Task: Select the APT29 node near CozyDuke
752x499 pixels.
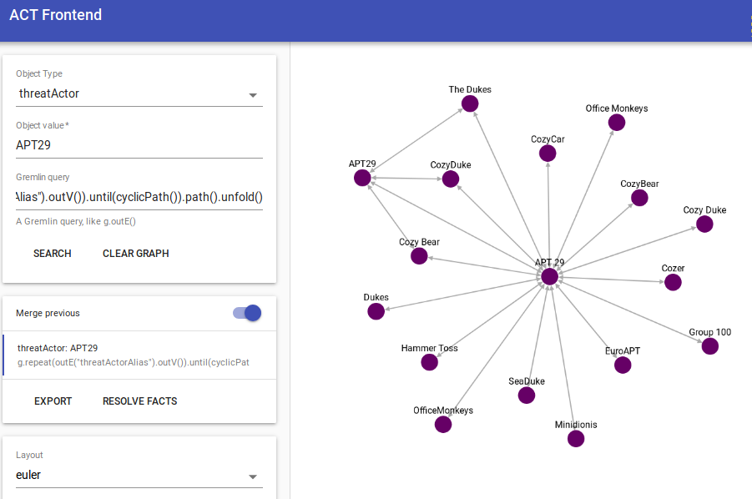Action: coord(362,178)
